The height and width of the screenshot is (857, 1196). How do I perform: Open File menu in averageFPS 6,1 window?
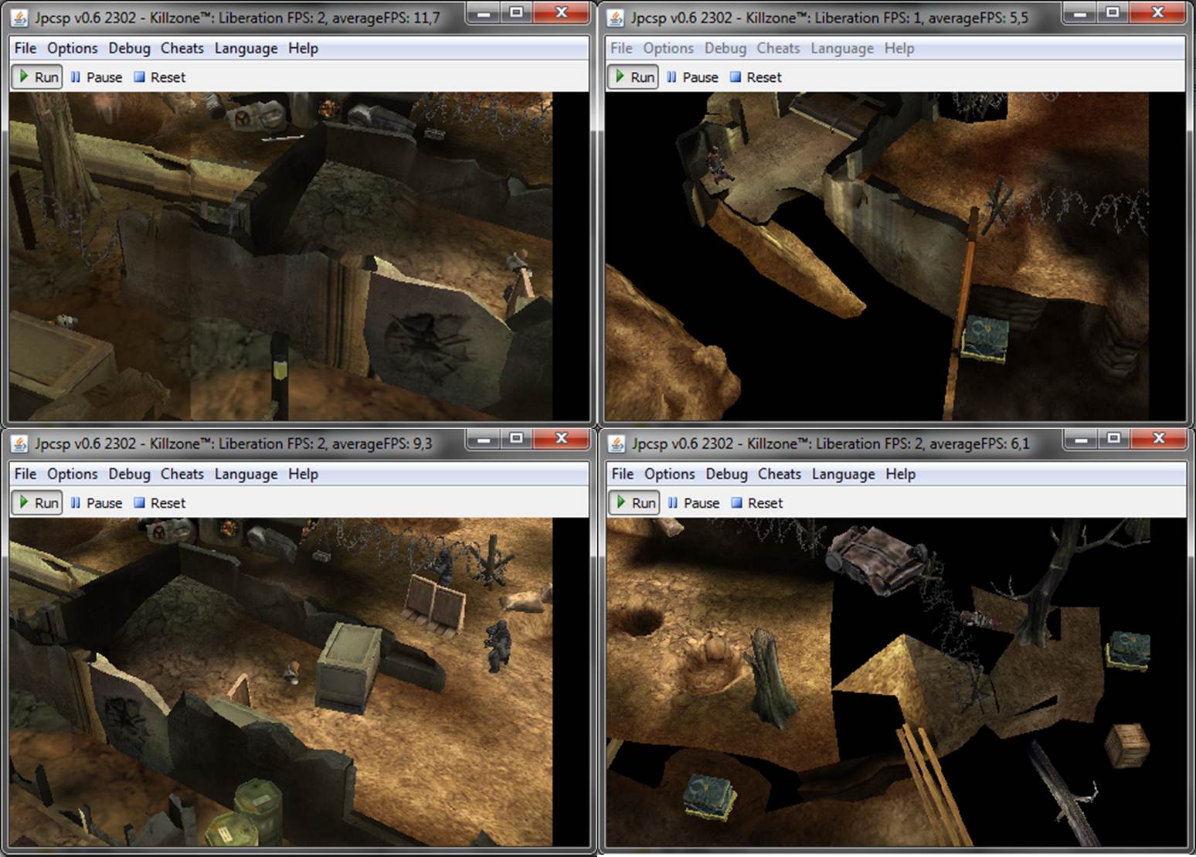623,474
